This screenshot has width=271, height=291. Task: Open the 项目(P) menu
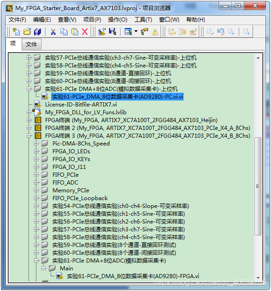click(x=92, y=20)
